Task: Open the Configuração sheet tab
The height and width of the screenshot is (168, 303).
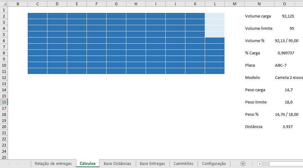Action: point(214,164)
